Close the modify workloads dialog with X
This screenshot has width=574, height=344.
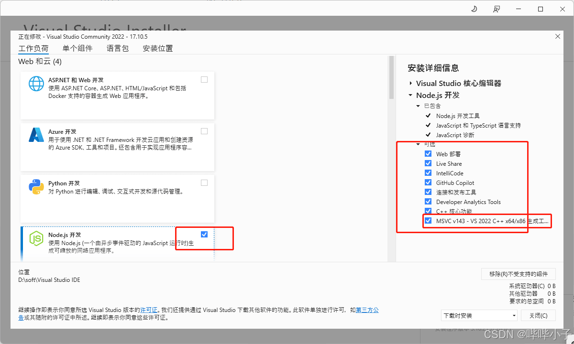click(558, 36)
